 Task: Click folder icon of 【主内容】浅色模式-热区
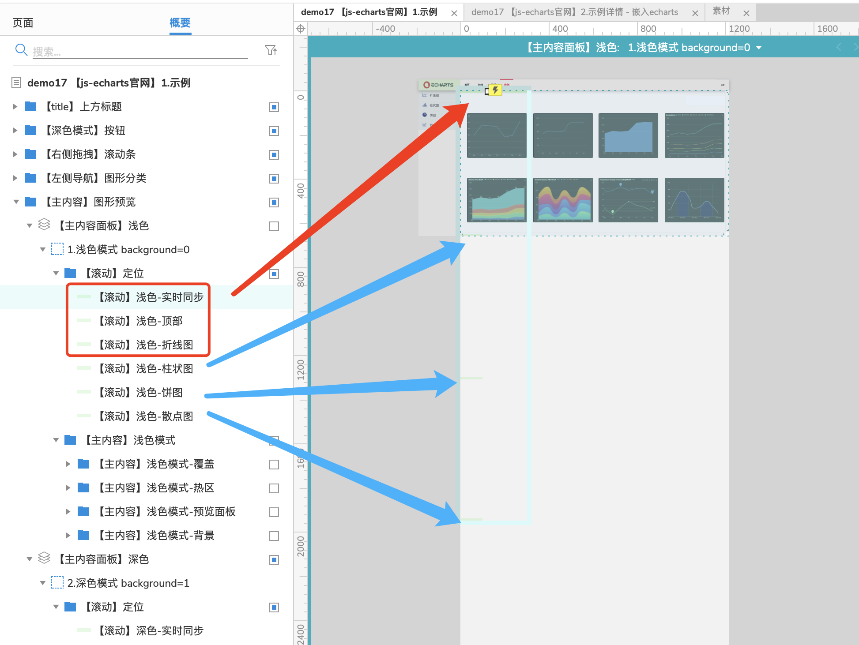83,487
